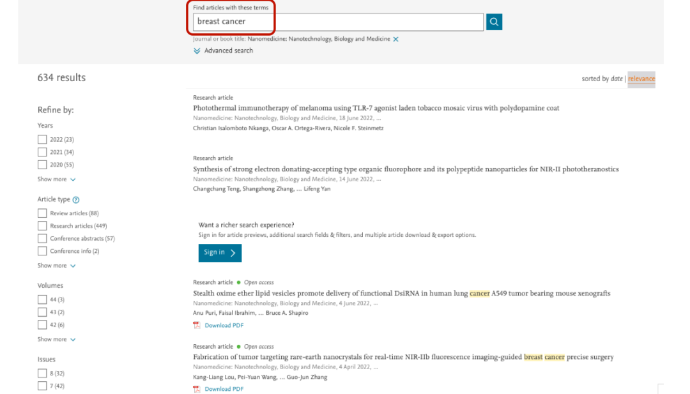The height and width of the screenshot is (394, 690).
Task: Show more under Years
Action: click(x=56, y=179)
